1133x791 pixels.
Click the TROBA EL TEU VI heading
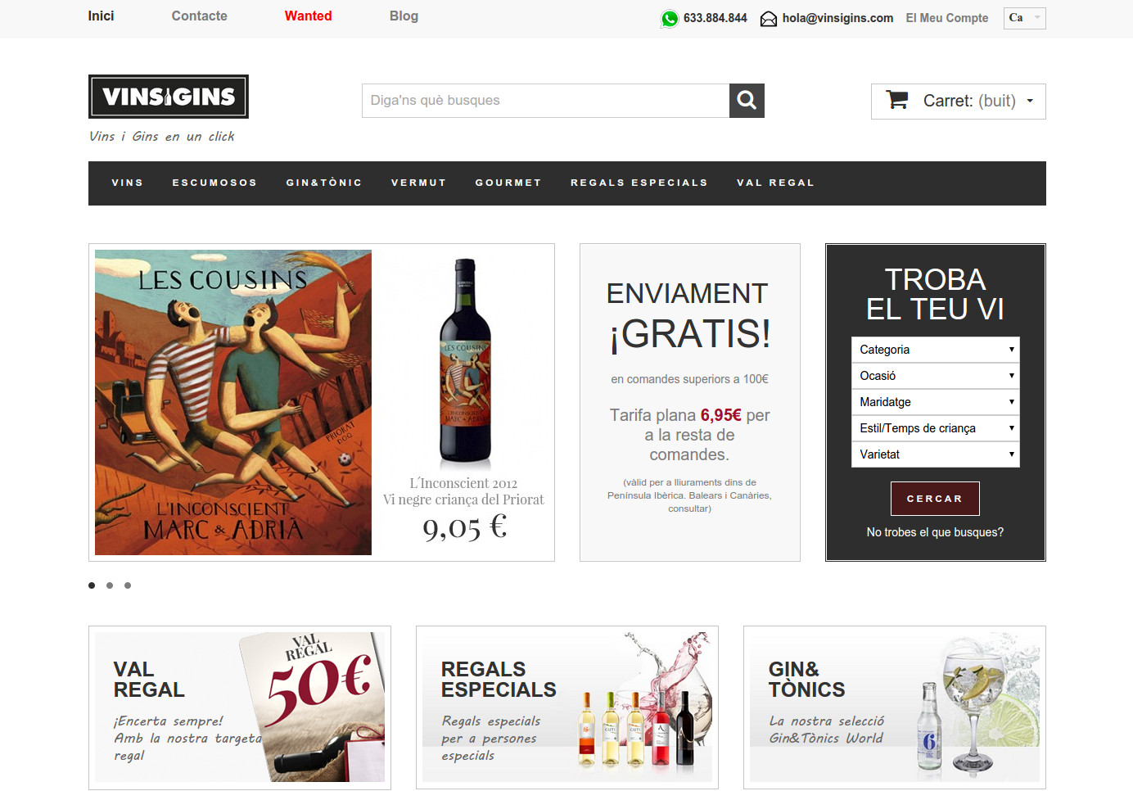coord(935,294)
